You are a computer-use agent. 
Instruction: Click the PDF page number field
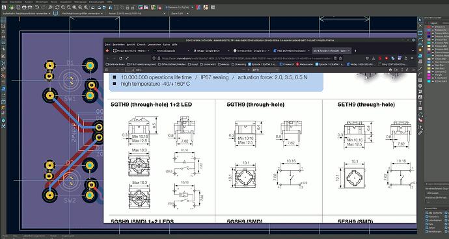click(130, 69)
